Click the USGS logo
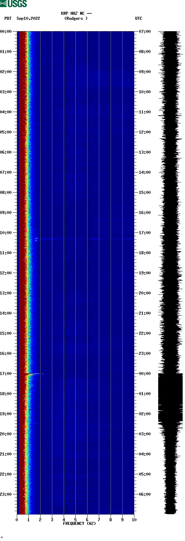185x541 pixels. coord(13,4)
